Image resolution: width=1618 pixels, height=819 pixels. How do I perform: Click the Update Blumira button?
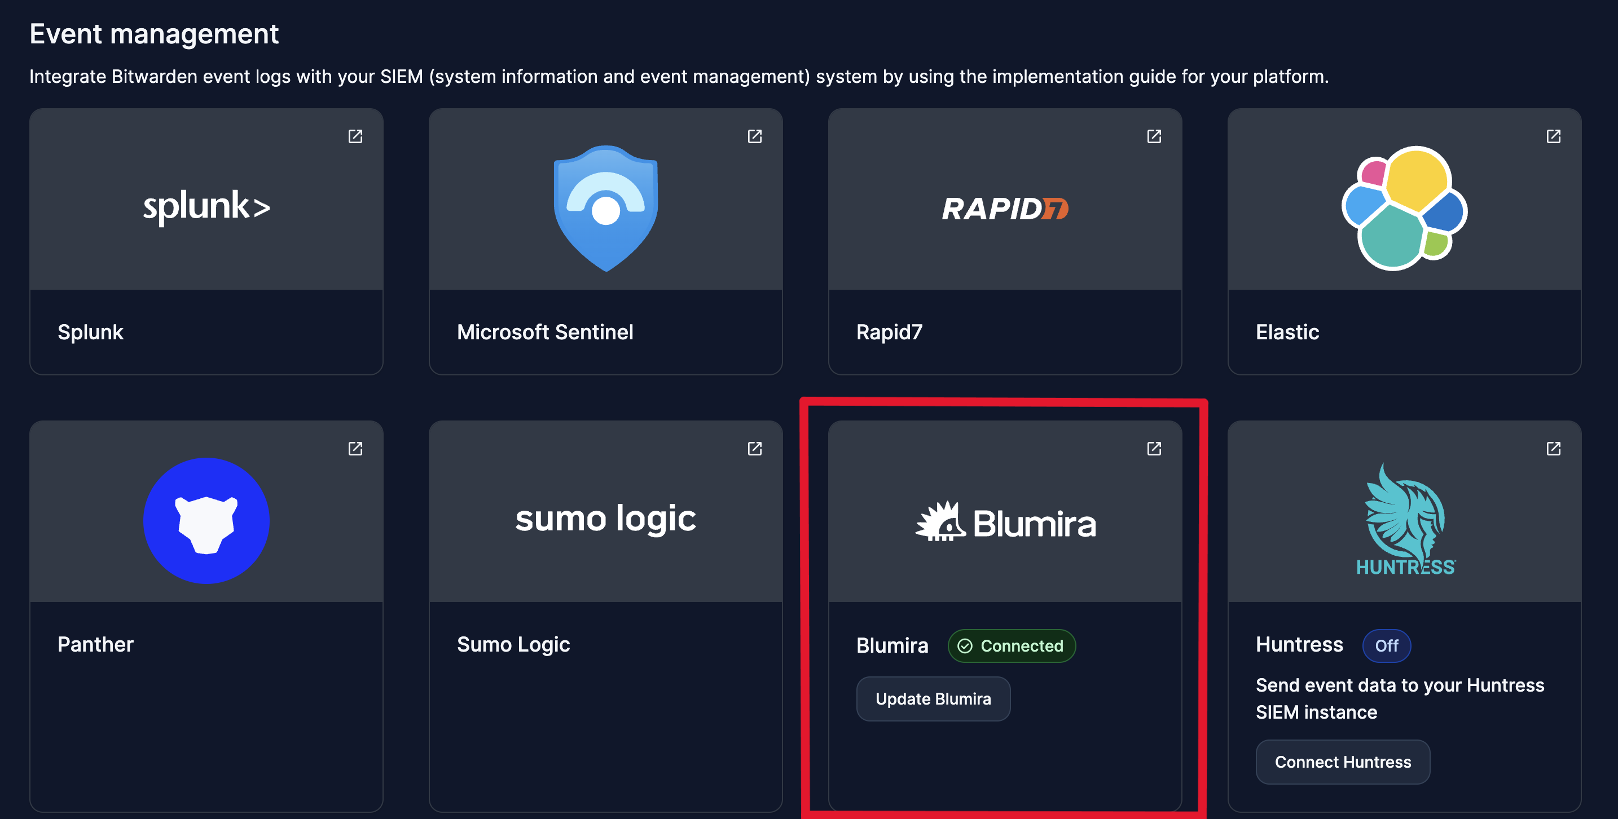(933, 699)
